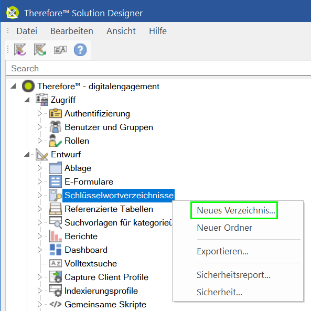311x311 pixels.
Task: Click the purple-arrow designer toolbar icon
Action: (x=20, y=50)
